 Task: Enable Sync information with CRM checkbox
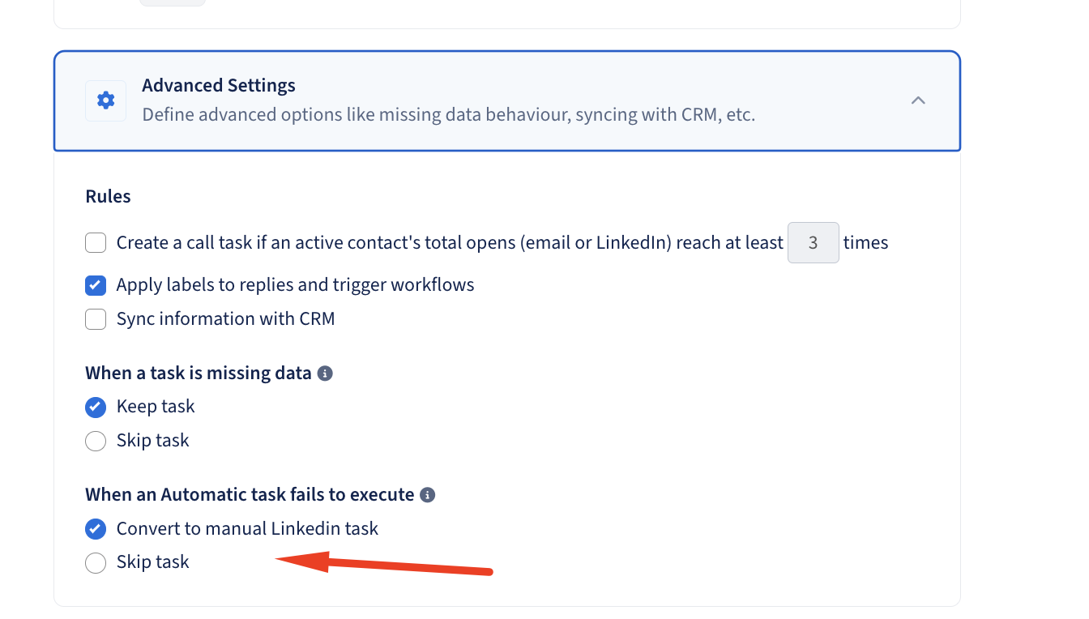pyautogui.click(x=96, y=319)
